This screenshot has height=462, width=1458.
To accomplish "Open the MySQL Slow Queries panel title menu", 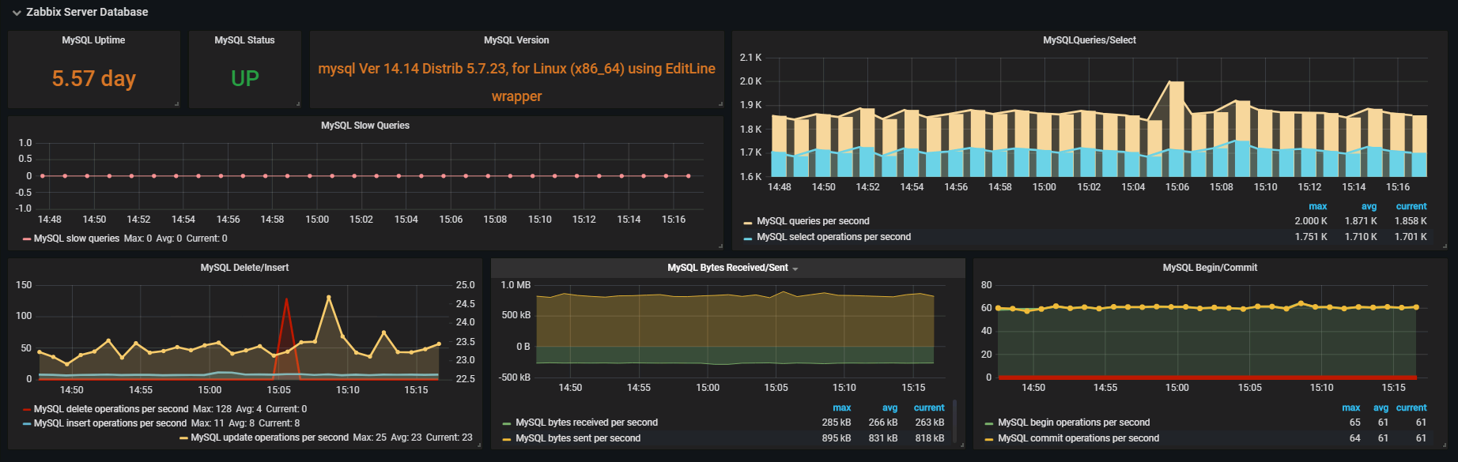I will [364, 126].
